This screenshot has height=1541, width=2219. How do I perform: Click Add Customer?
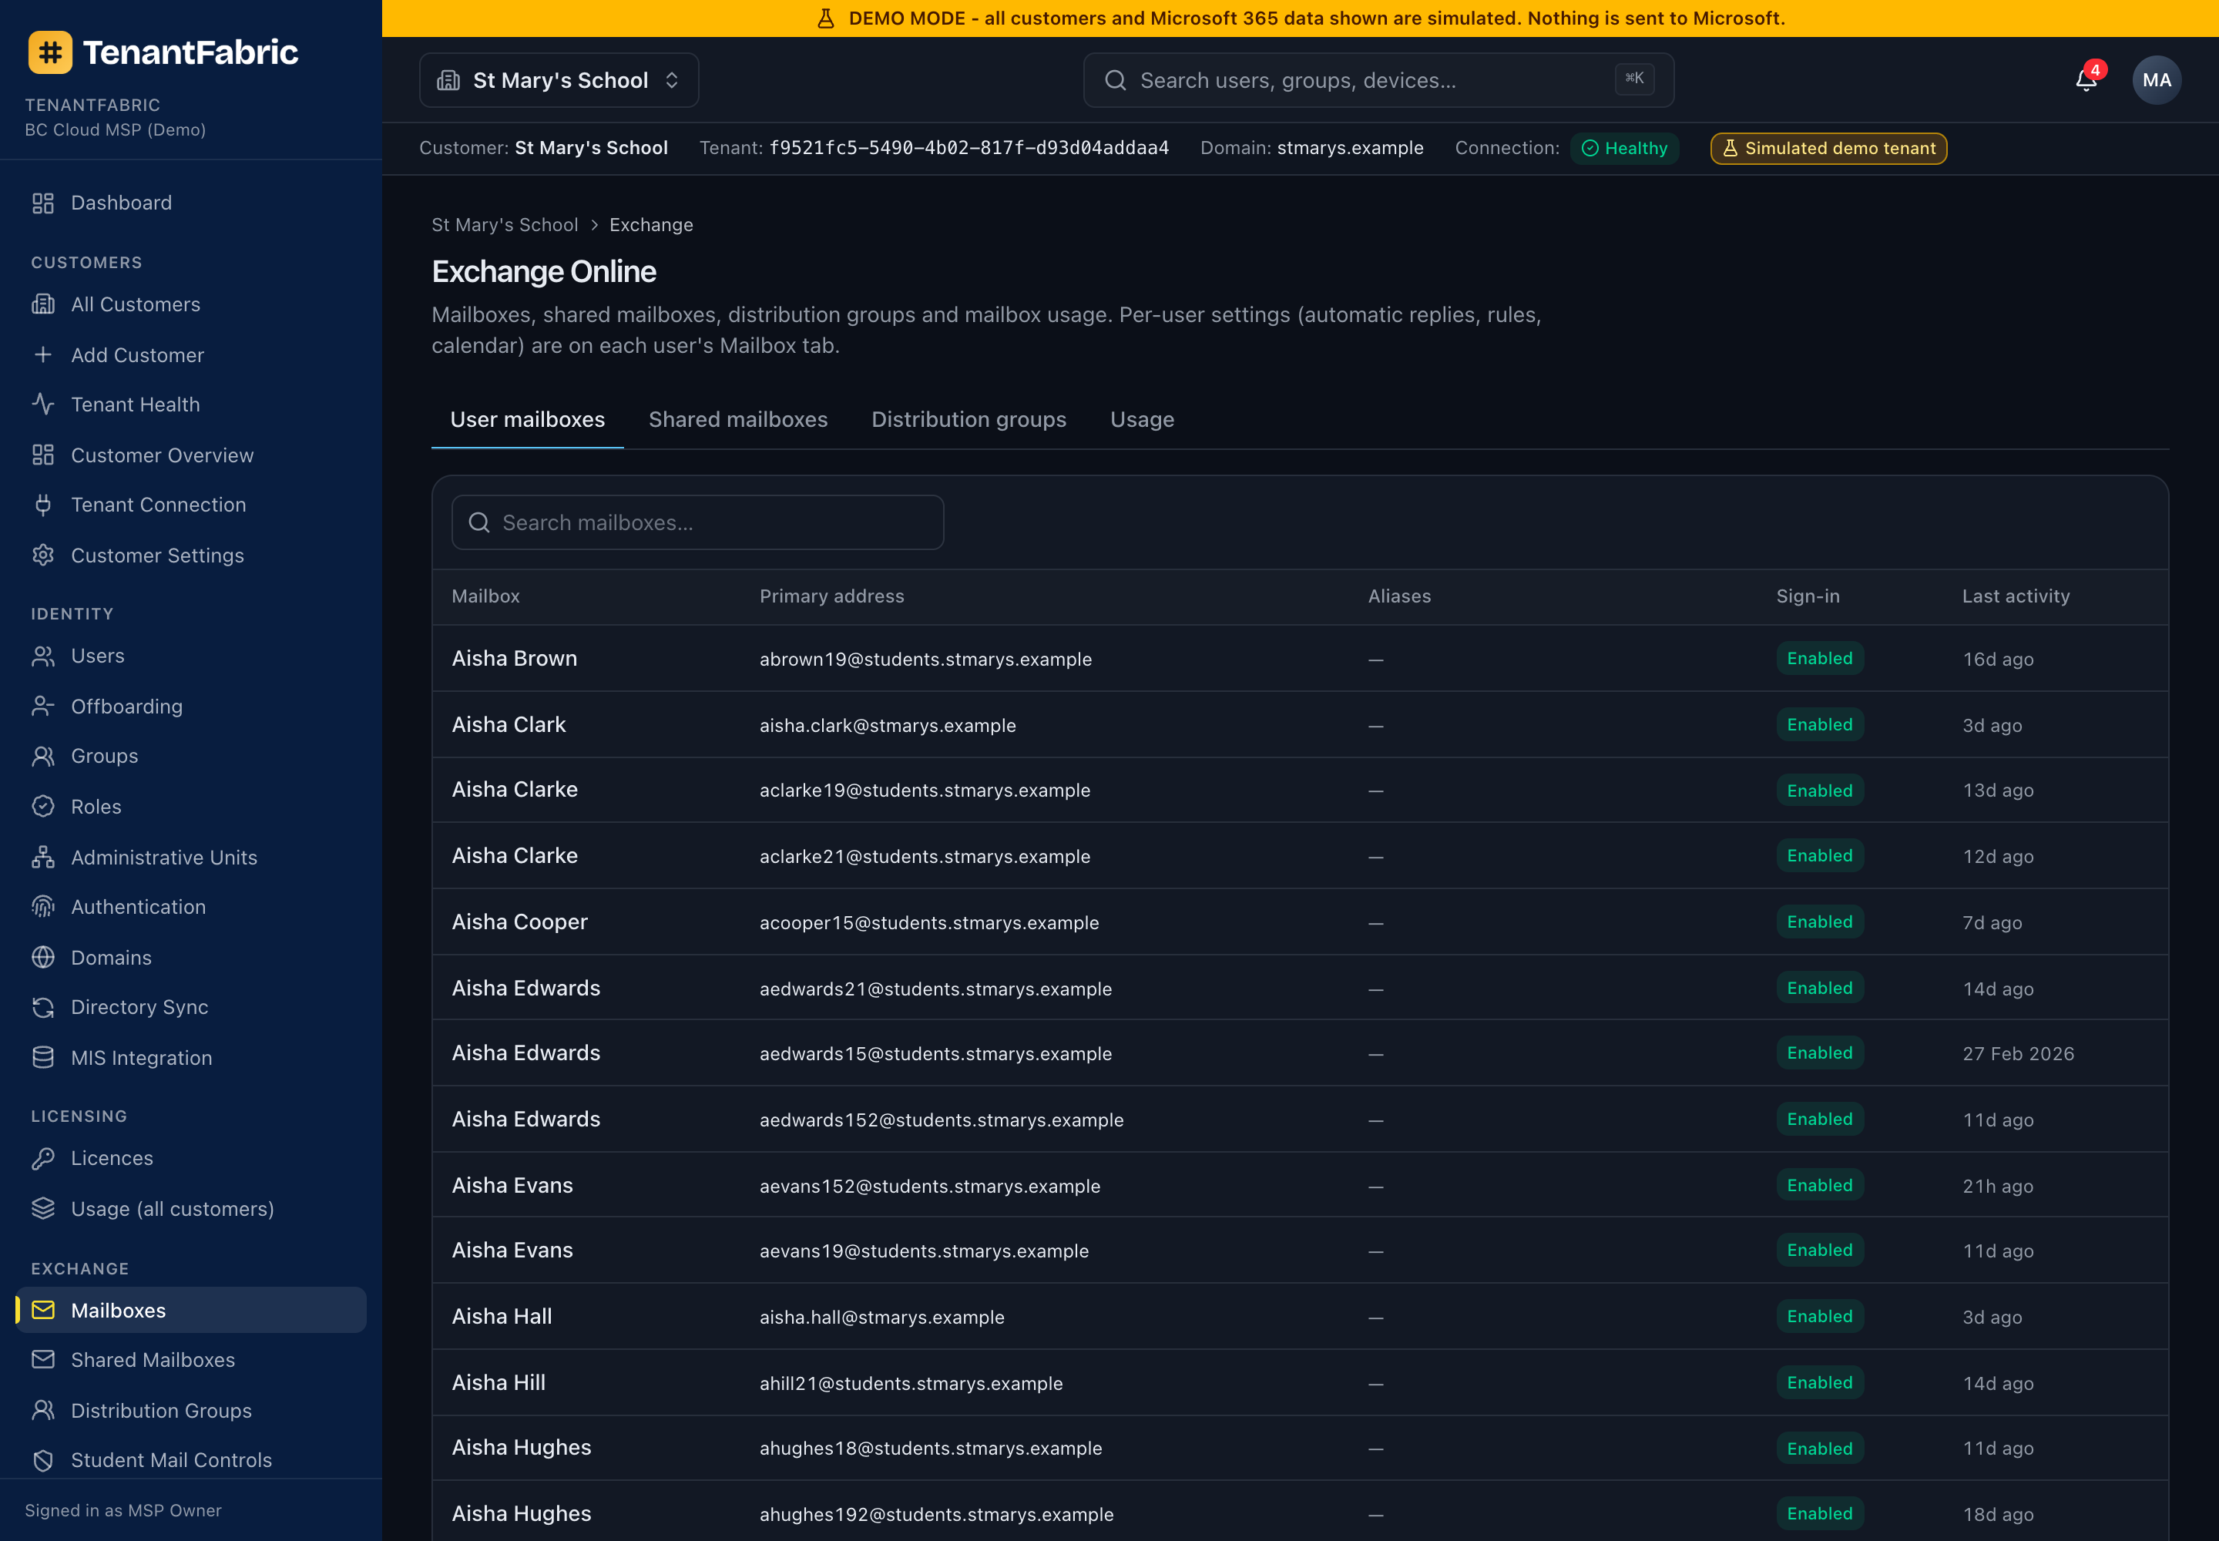(191, 355)
